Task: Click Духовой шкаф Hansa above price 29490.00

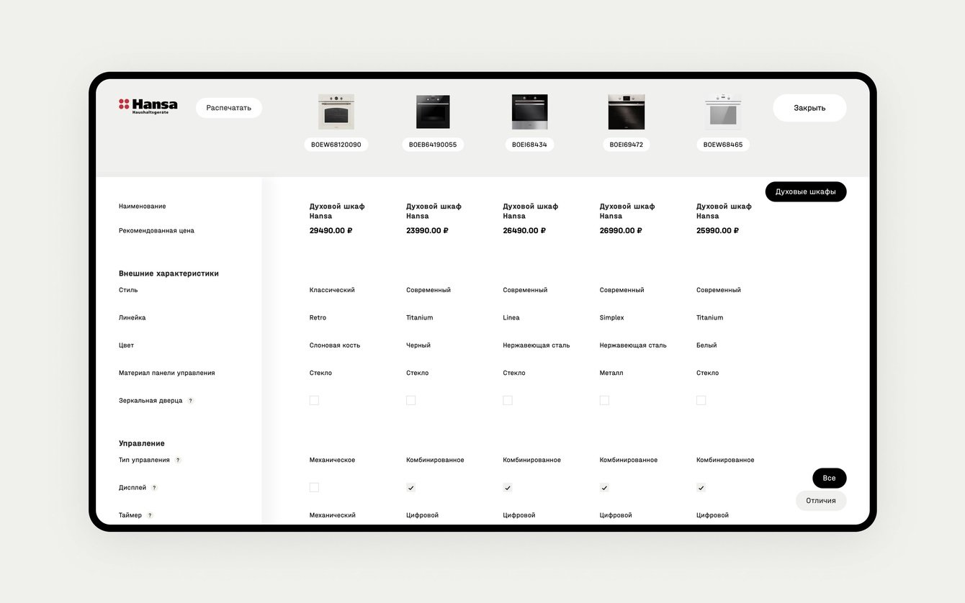Action: (337, 211)
